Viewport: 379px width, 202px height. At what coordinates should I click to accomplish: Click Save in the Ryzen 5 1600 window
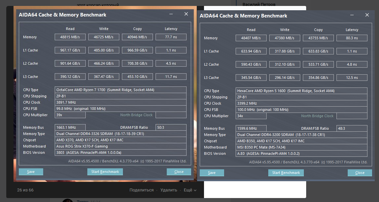pos(212,173)
